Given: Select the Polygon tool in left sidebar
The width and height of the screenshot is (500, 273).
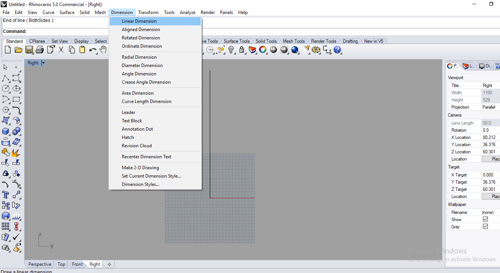Looking at the screenshot, I should pos(6,110).
